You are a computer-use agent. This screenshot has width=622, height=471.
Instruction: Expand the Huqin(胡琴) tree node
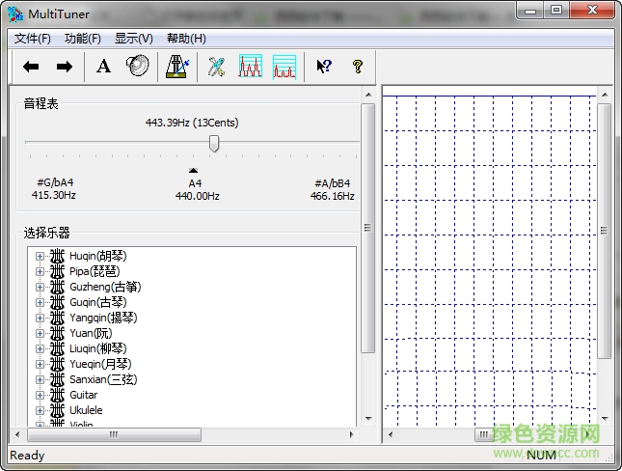point(40,256)
